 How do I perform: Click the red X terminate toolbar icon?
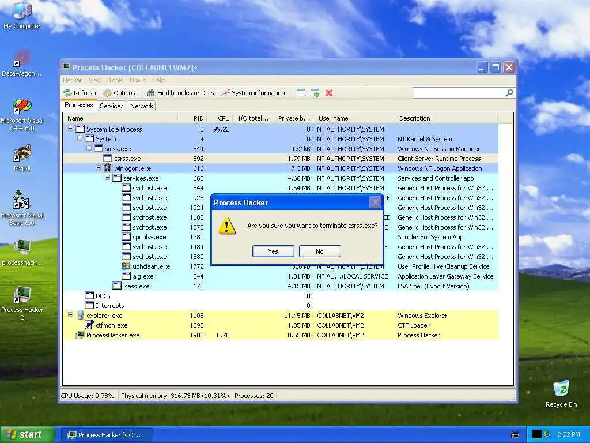[x=329, y=93]
